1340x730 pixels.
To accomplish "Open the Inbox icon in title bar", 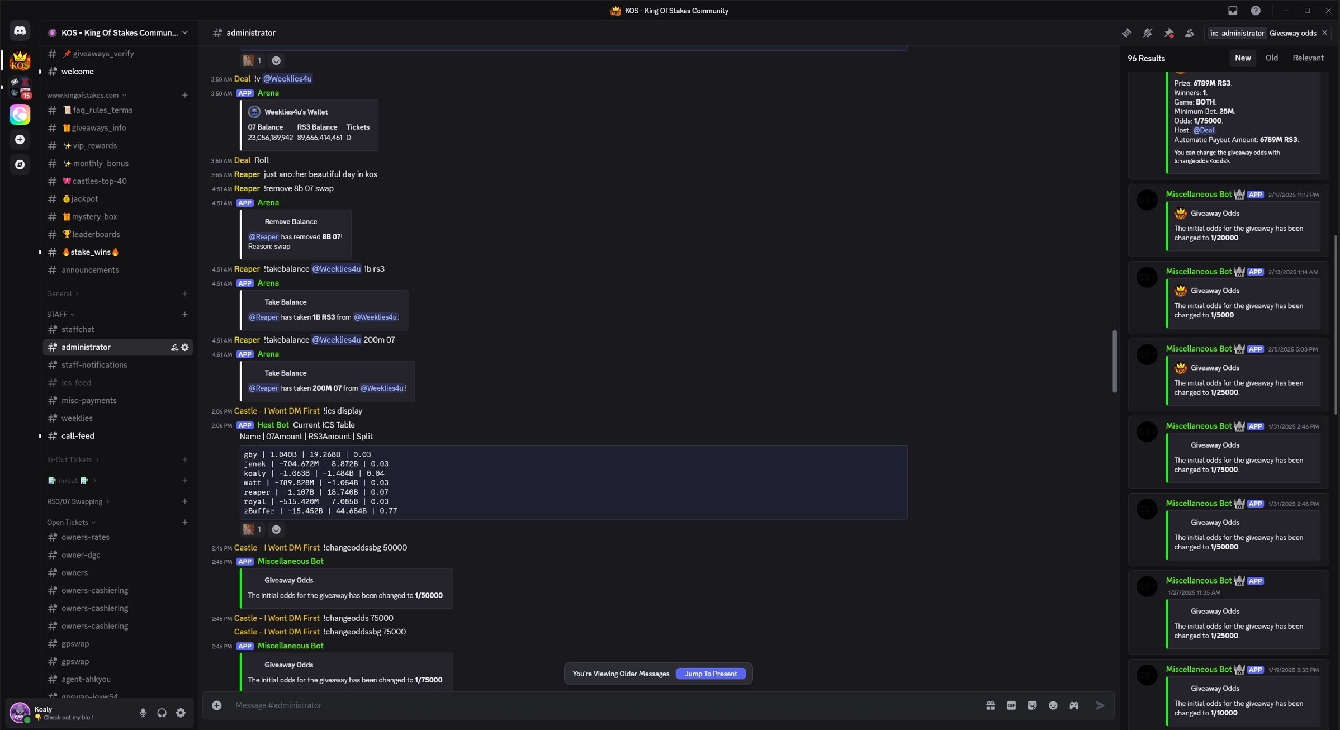I will pos(1233,11).
